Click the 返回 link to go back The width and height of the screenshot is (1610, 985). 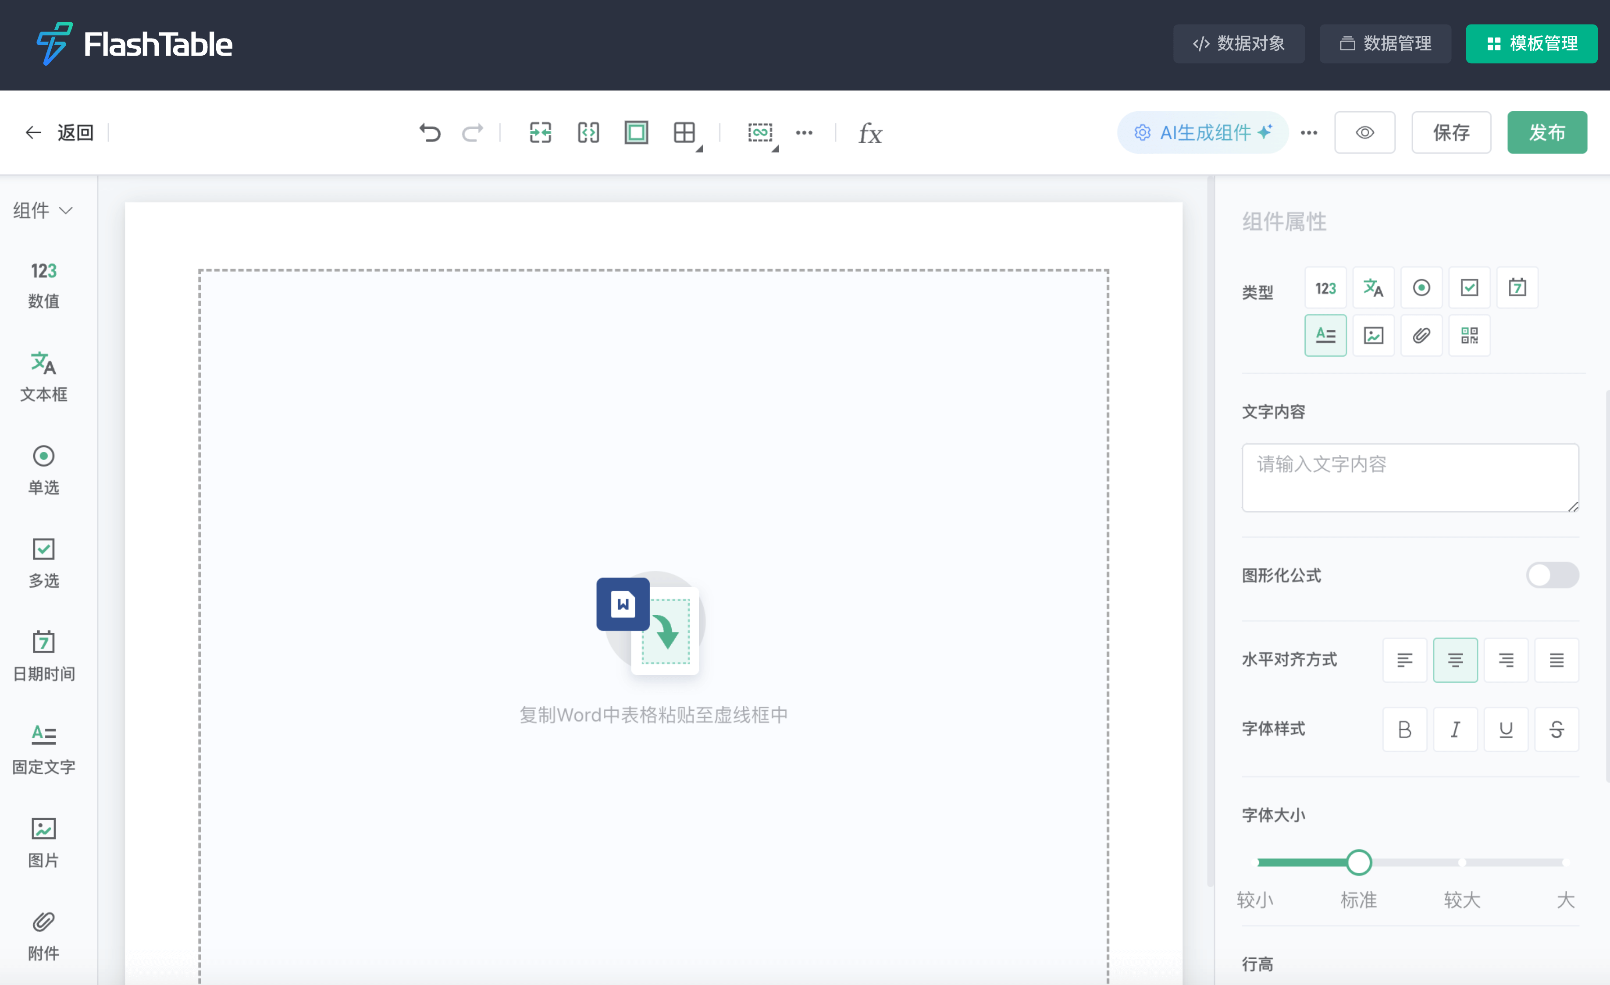(75, 133)
